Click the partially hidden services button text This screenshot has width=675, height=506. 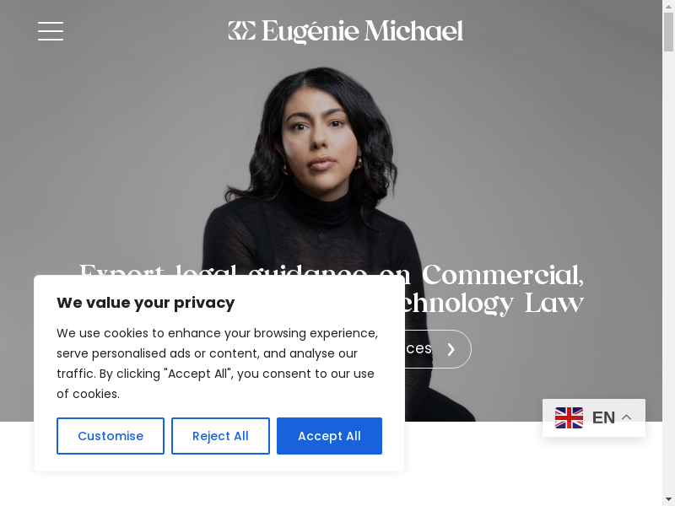tap(418, 348)
